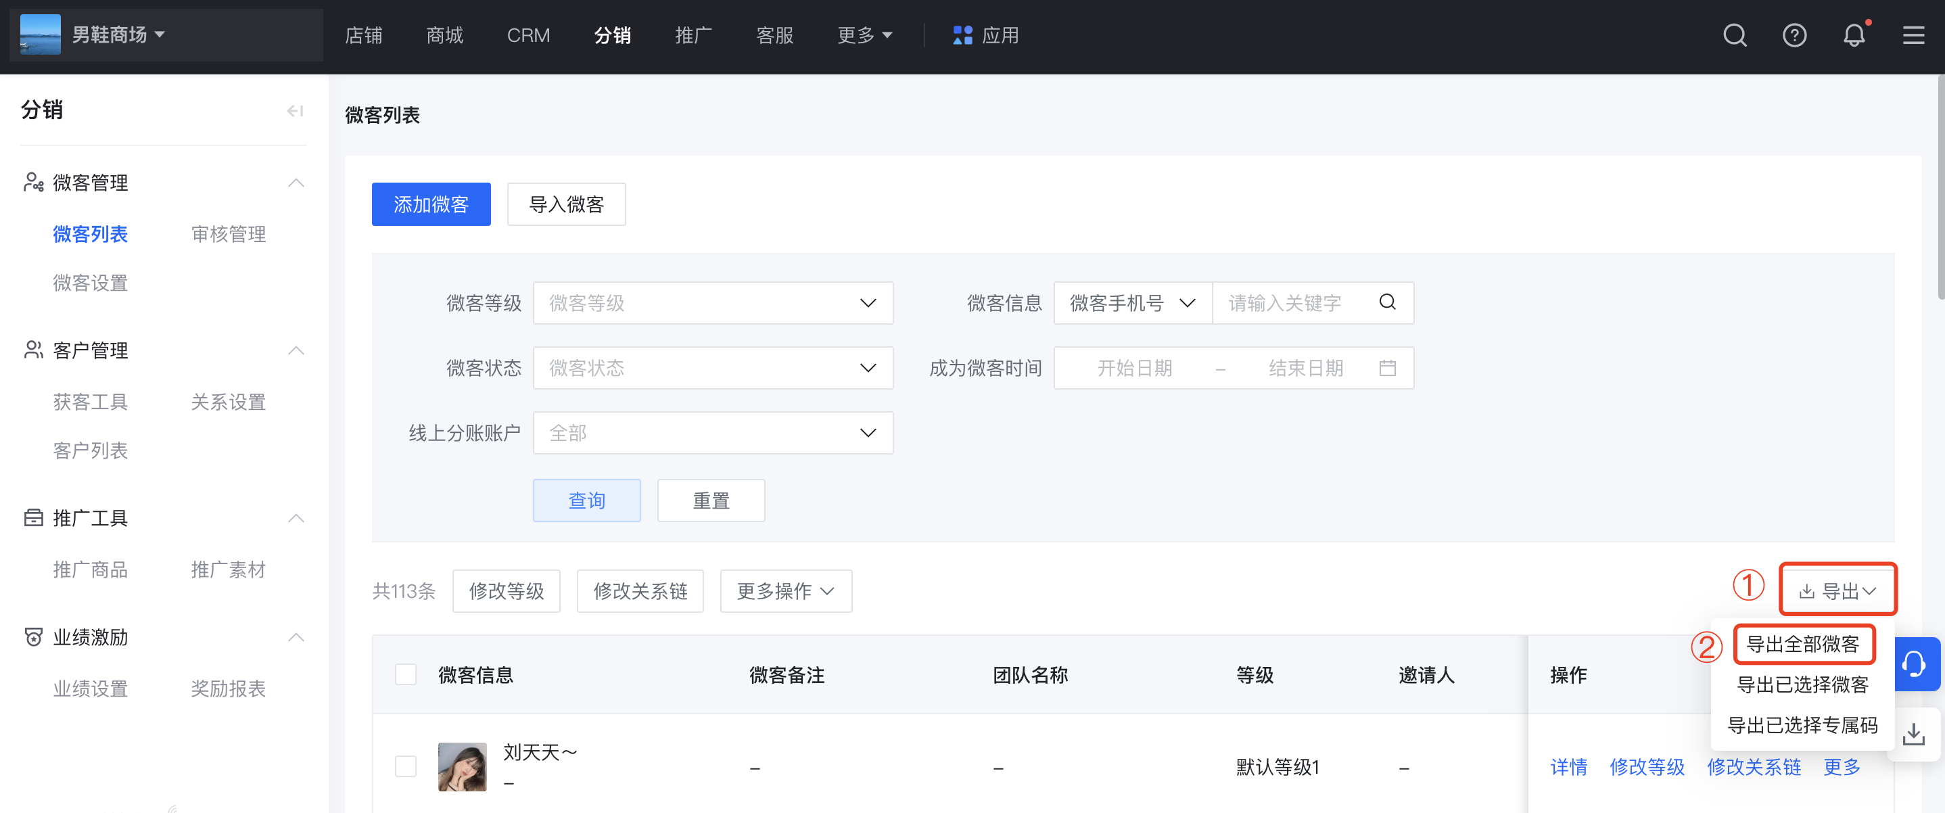
Task: Click the 修改关系链 batch button
Action: tap(640, 591)
